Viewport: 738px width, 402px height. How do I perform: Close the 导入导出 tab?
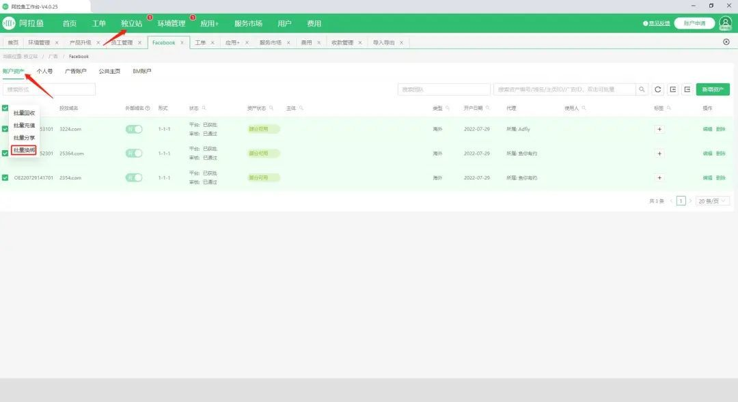tap(402, 43)
